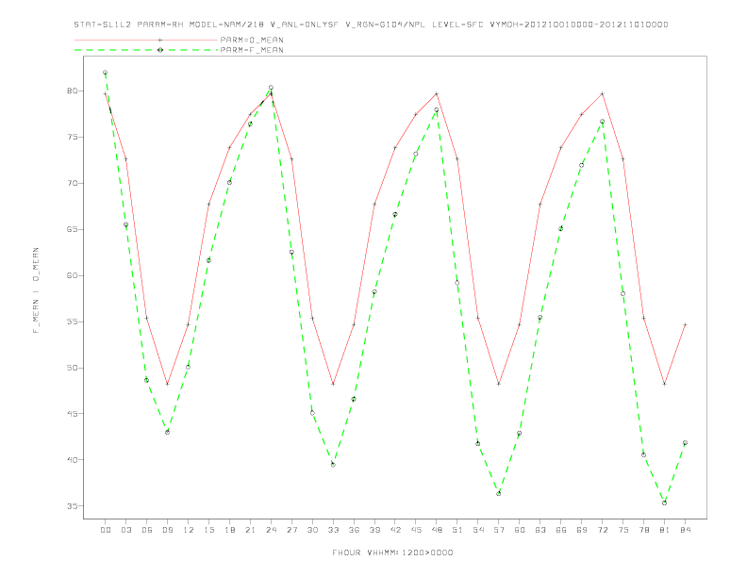The width and height of the screenshot is (747, 577).
Task: Click the x-axis tick label 81
Action: point(665,530)
